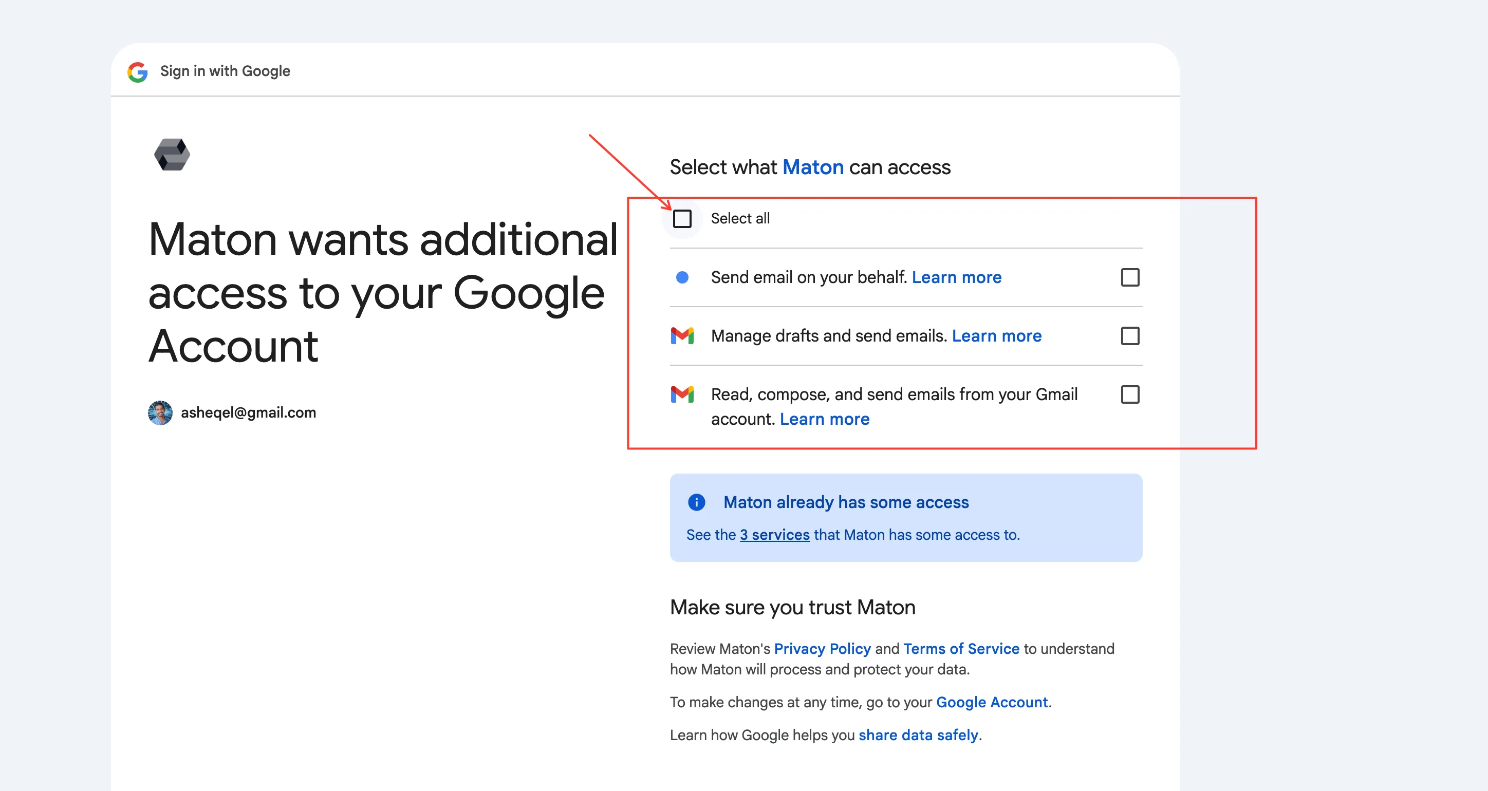Toggle Read, compose, and send emails checkbox

click(1130, 394)
